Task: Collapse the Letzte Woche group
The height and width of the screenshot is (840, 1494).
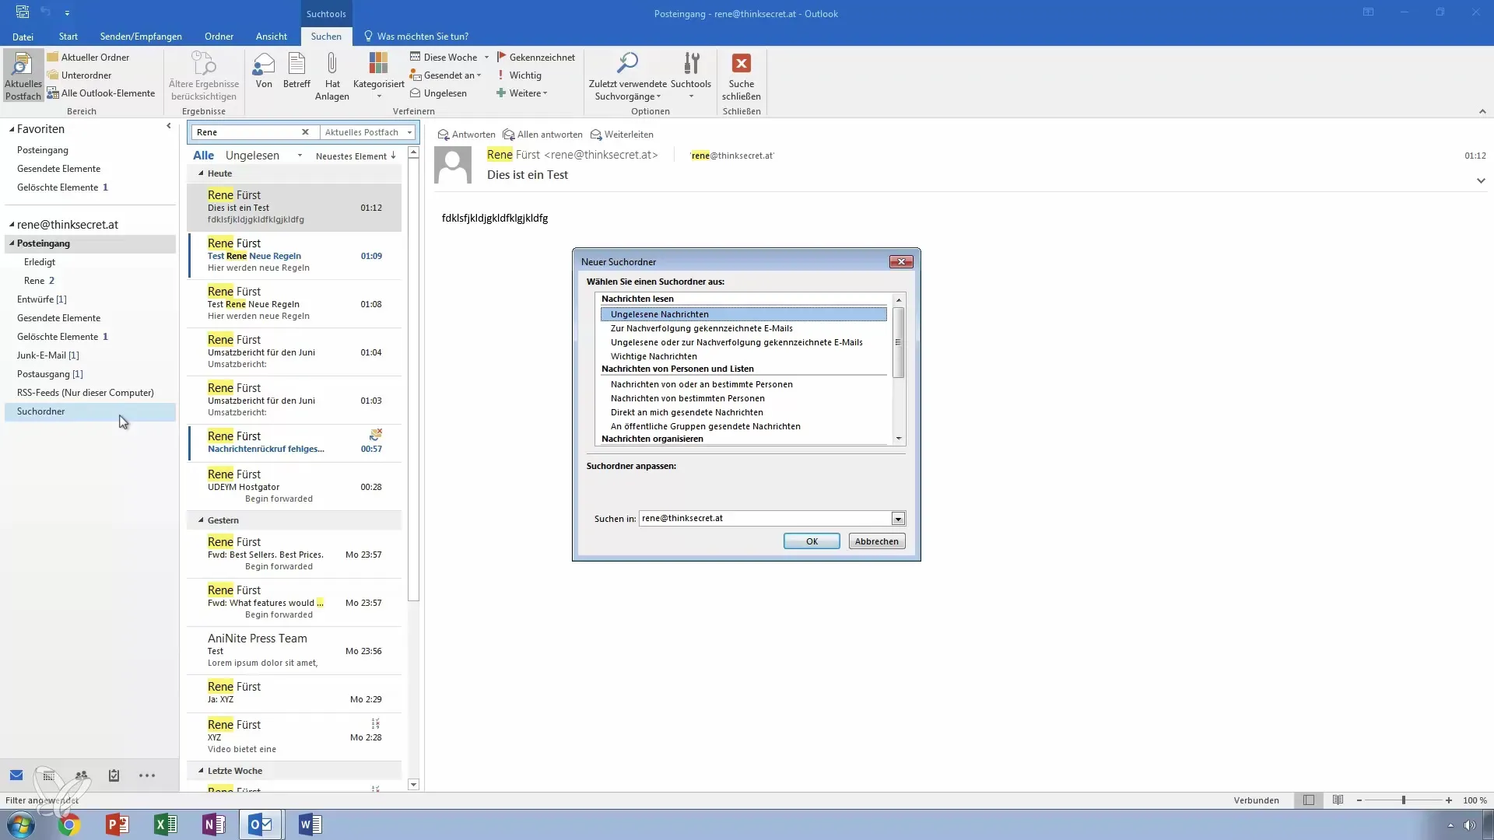Action: coord(201,771)
